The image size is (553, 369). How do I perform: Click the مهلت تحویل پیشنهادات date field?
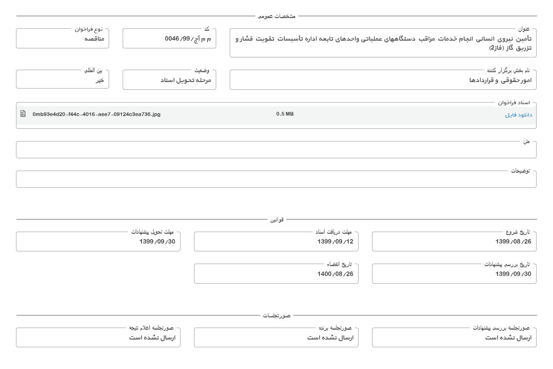[x=98, y=241]
